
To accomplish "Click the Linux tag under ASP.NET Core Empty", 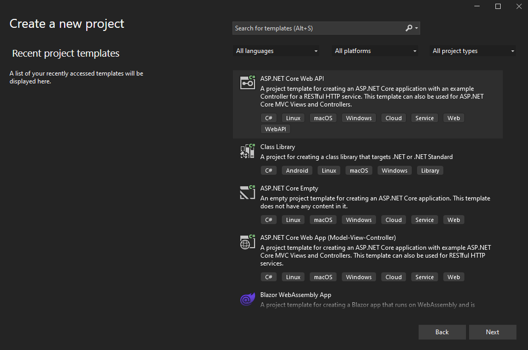I will pyautogui.click(x=293, y=220).
